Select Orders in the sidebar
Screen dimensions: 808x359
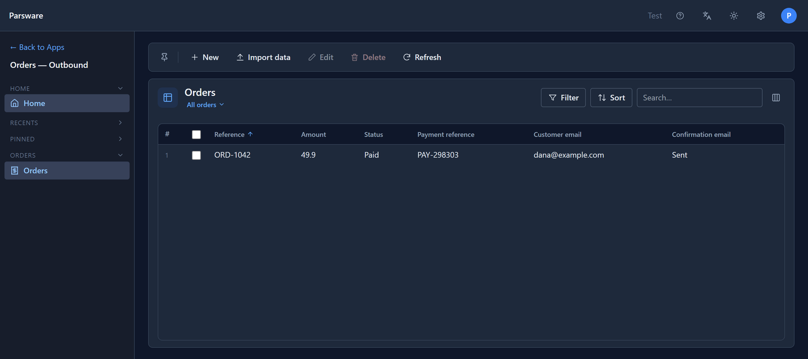[x=67, y=171]
